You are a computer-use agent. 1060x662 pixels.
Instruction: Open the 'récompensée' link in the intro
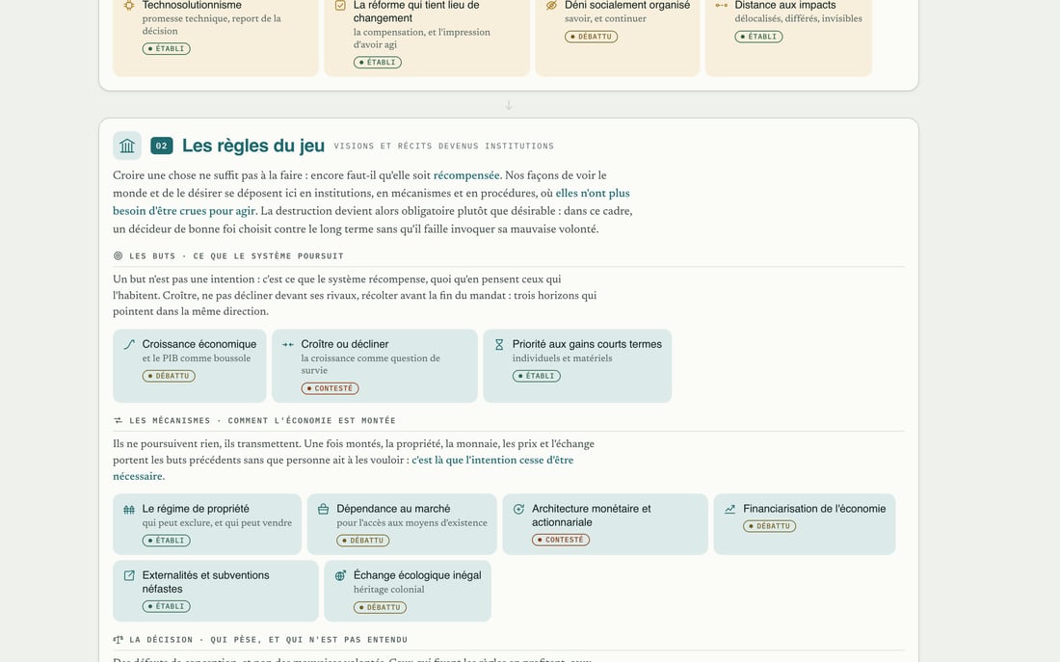[x=466, y=175]
